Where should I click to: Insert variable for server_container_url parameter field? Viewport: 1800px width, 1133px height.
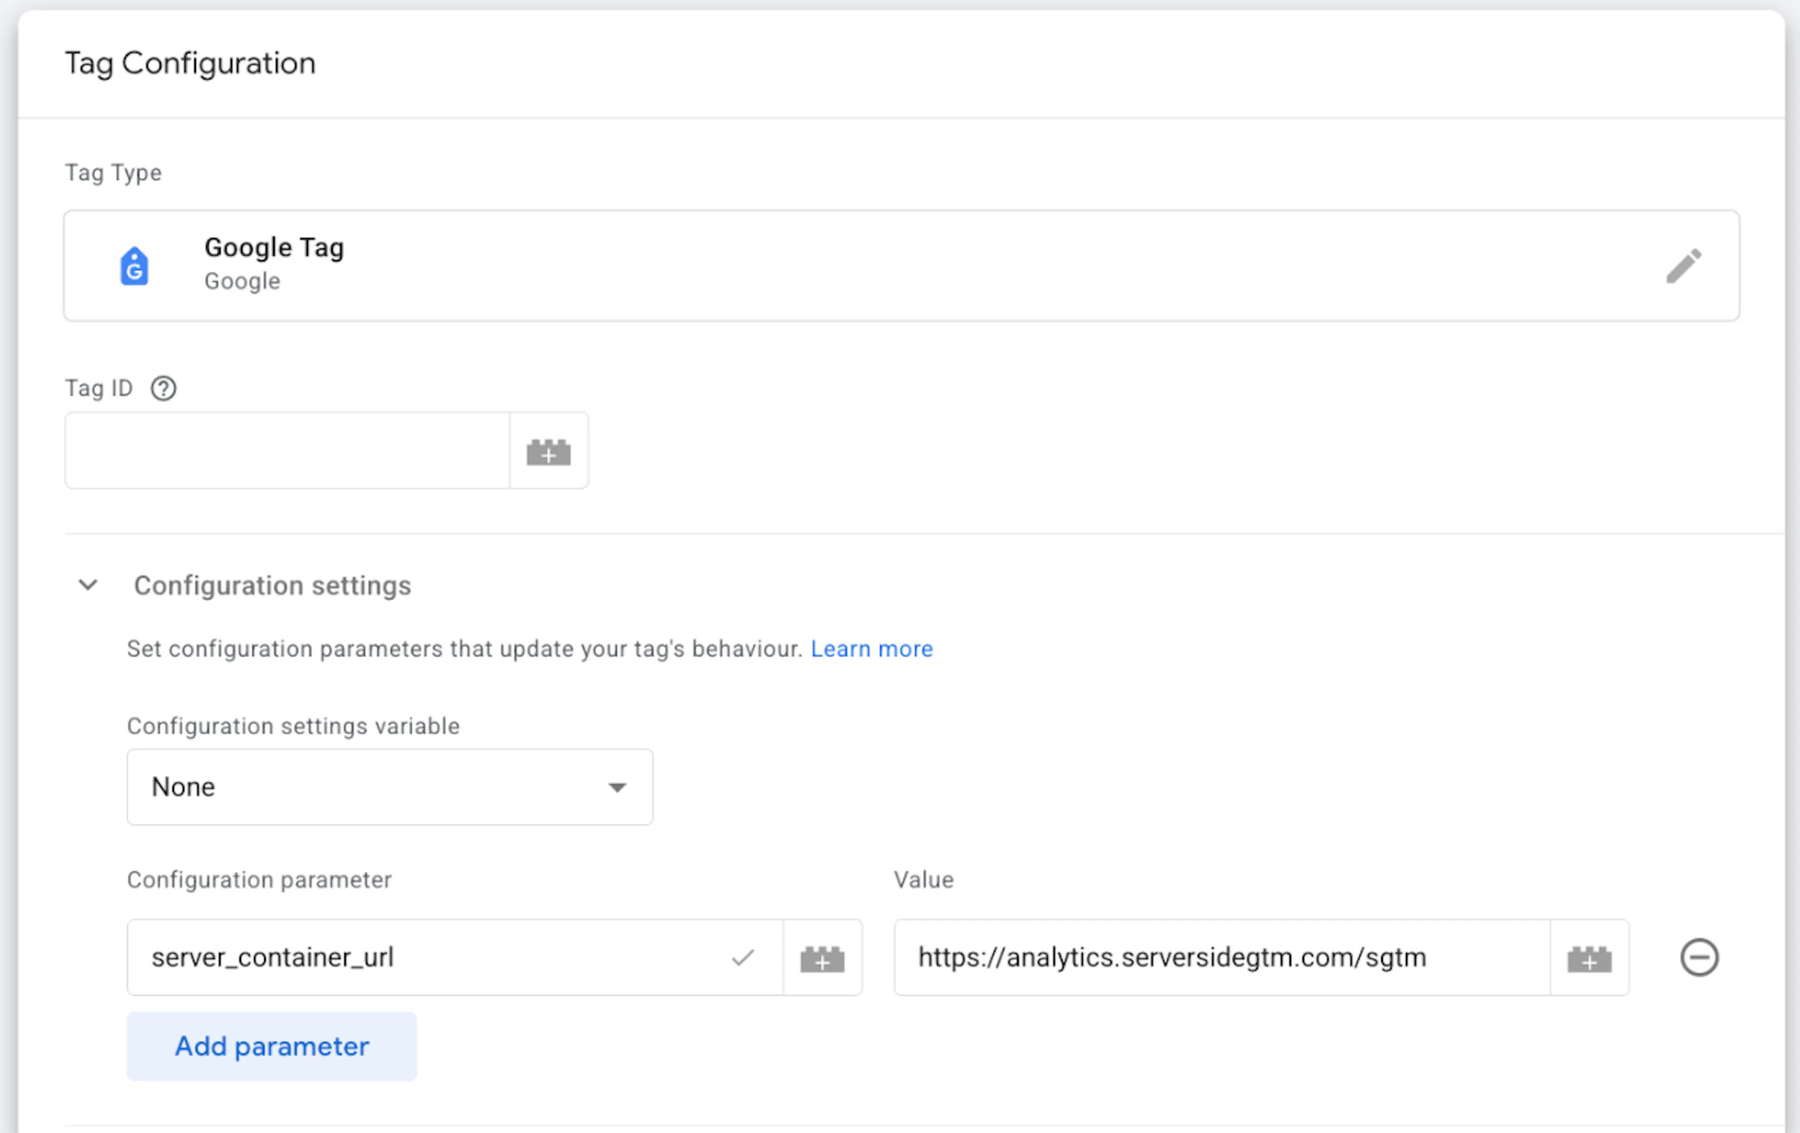822,957
